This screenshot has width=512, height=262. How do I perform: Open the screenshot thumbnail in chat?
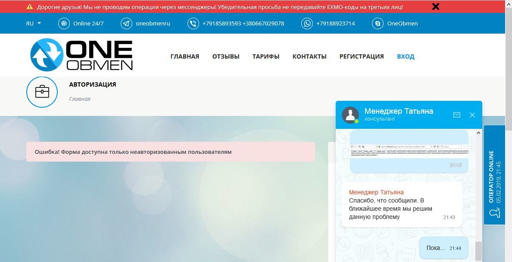click(409, 152)
